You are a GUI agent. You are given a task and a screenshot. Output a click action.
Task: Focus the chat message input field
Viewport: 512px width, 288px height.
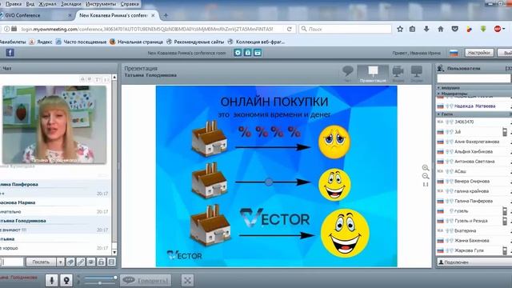(x=12, y=262)
